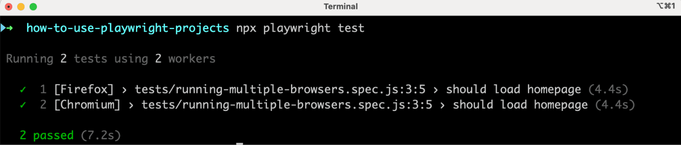
Task: Open the Chromium test's spec file path
Action: pyautogui.click(x=287, y=105)
